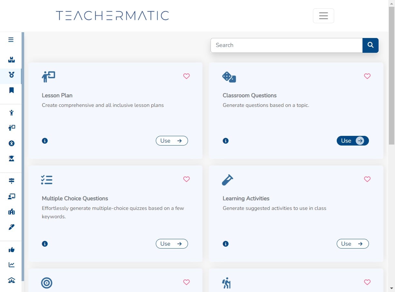Collapse the sidebar with the menu icon
This screenshot has width=395, height=292.
(x=11, y=40)
